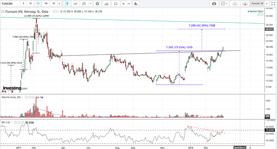
Task: Click the 2M volume axis label
Action: (267, 116)
